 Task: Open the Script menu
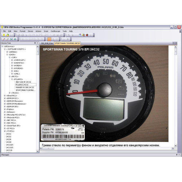(x=46, y=31)
